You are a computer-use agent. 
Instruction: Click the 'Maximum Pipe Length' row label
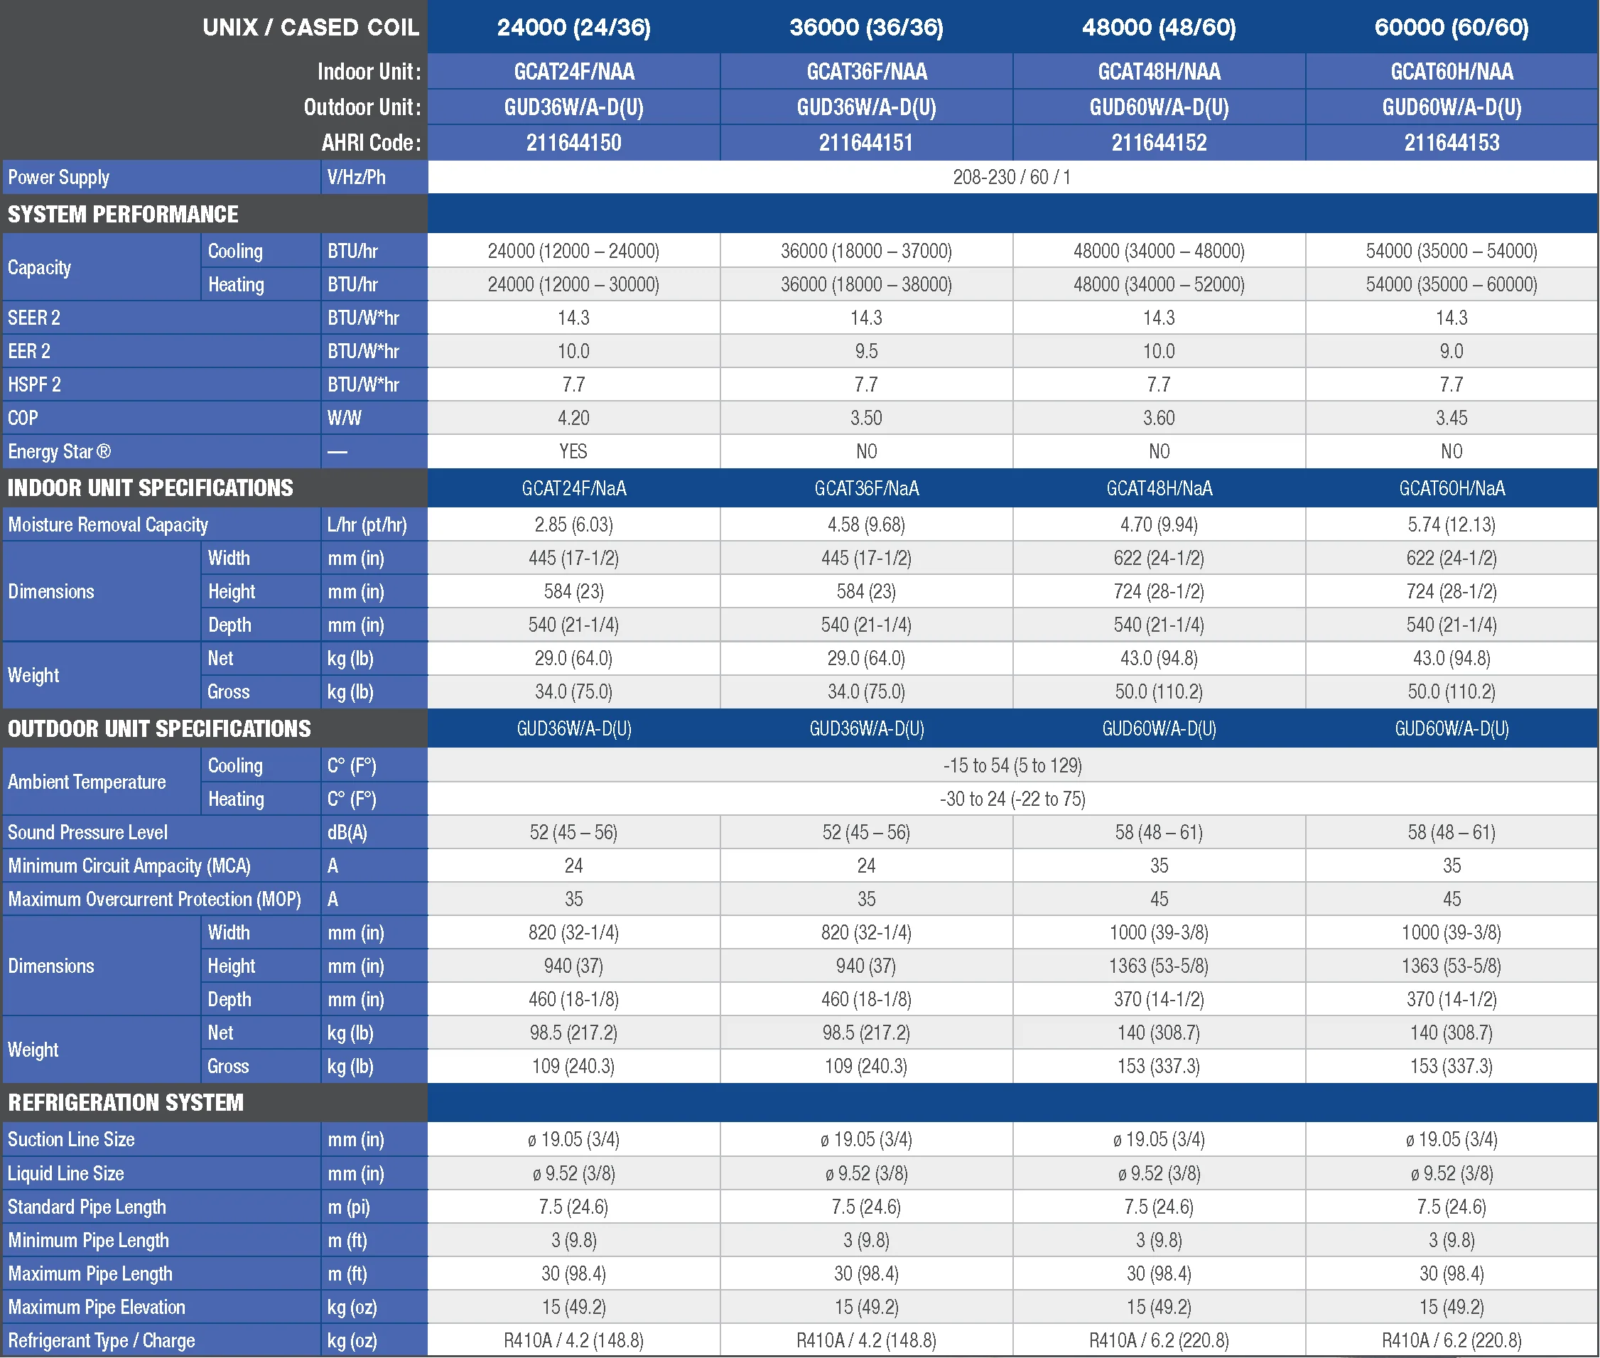[x=90, y=1274]
